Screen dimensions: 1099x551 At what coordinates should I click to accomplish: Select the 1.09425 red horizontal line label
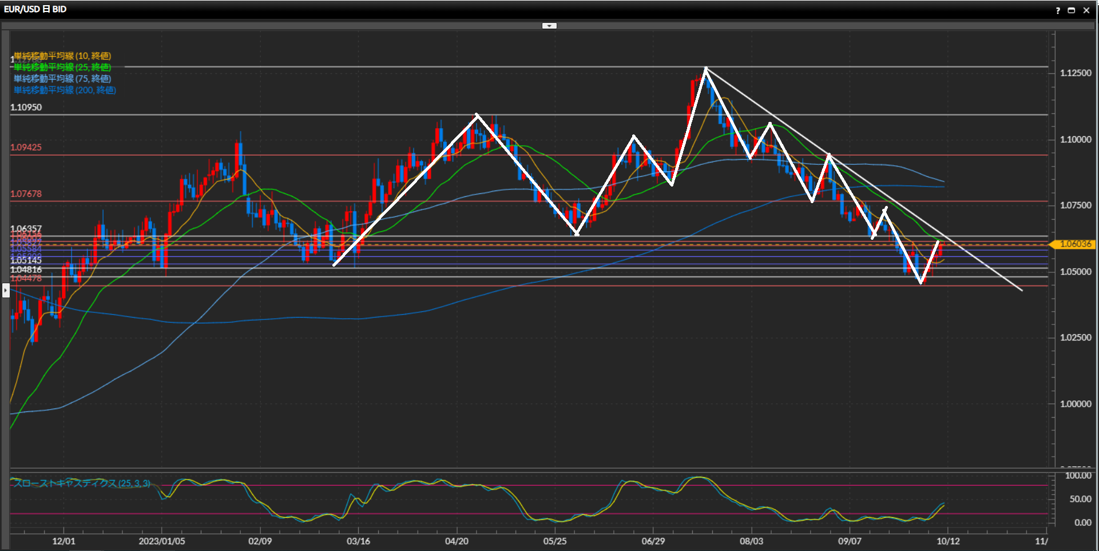coord(26,148)
